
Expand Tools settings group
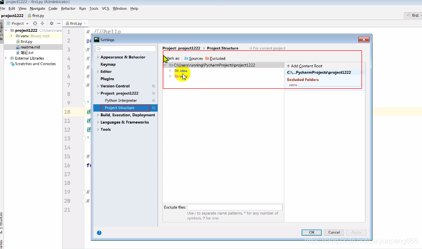tap(98, 129)
